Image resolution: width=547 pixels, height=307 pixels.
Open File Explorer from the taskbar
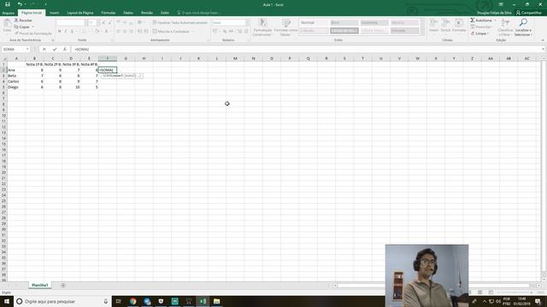click(216, 301)
